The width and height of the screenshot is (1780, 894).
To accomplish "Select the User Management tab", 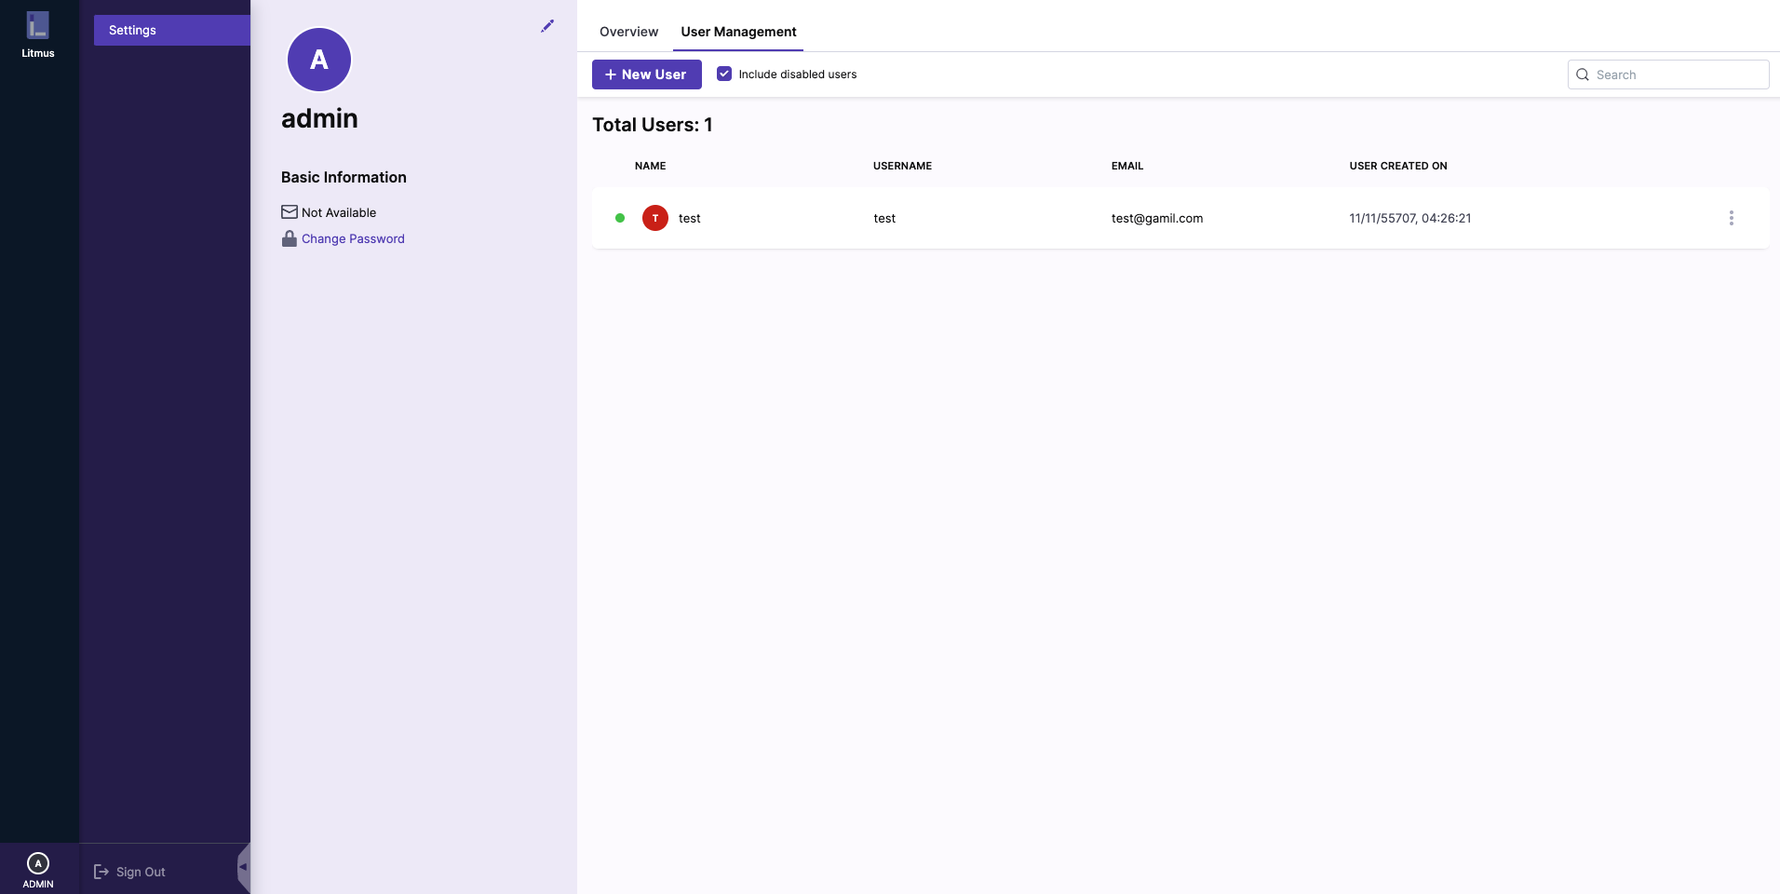I will point(738,32).
